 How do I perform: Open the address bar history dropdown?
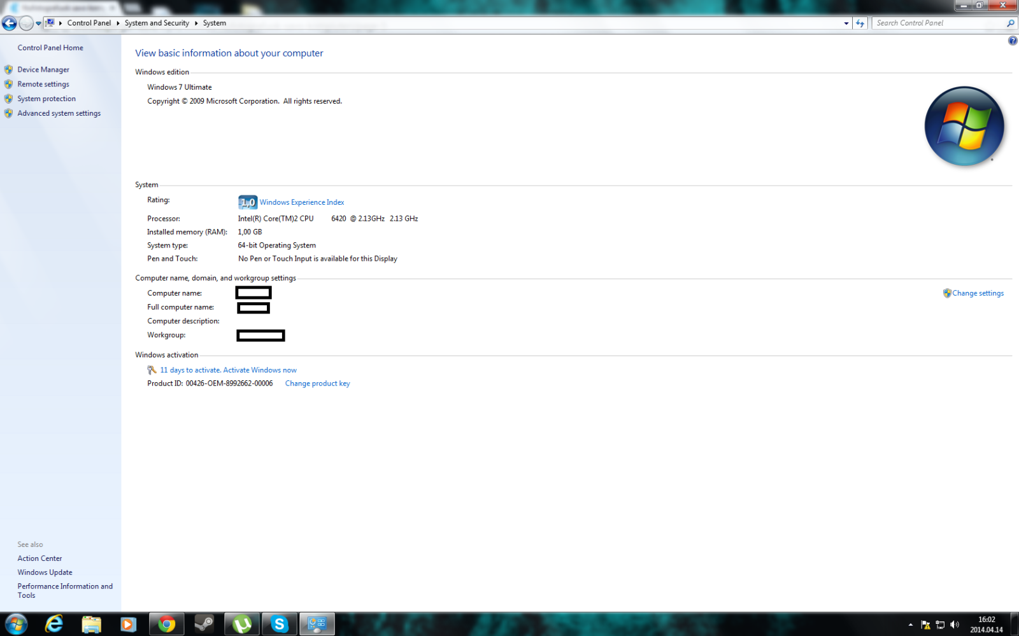(x=846, y=23)
